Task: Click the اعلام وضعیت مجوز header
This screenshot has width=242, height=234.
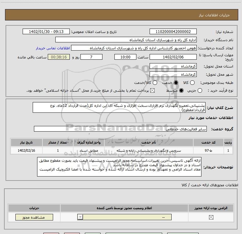Action: pyautogui.click(x=124, y=208)
